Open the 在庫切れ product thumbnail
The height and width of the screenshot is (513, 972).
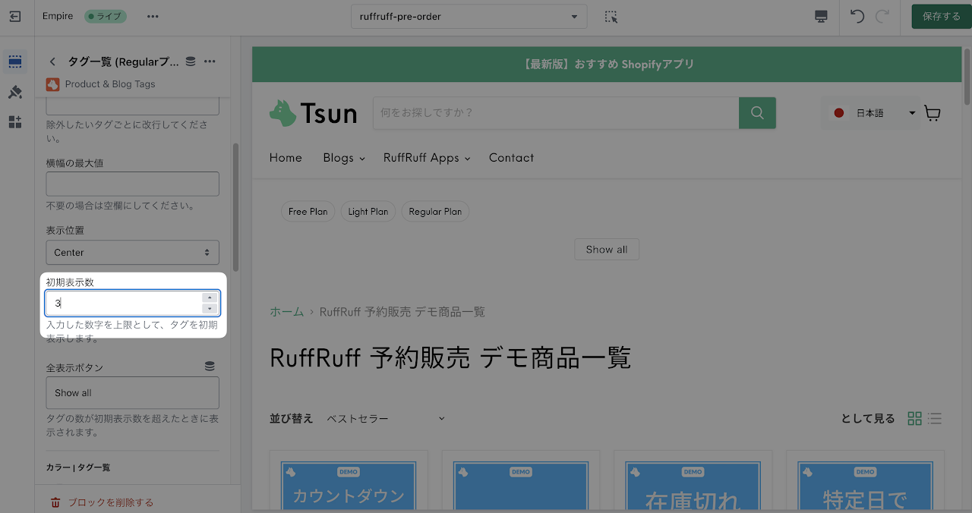[693, 486]
